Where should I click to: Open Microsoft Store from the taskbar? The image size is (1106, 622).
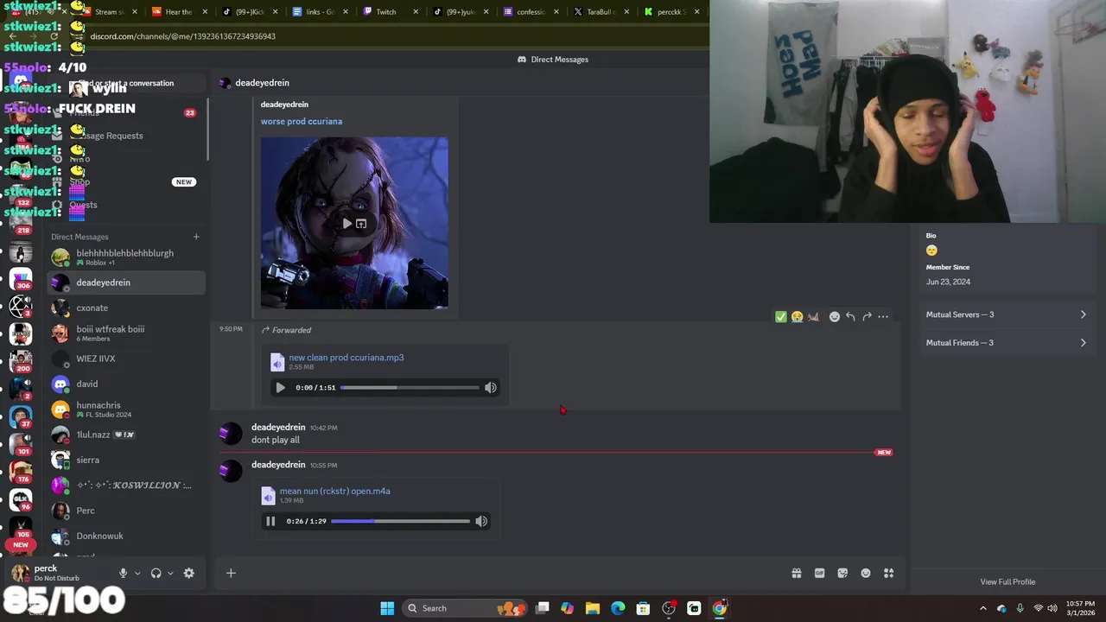(643, 608)
